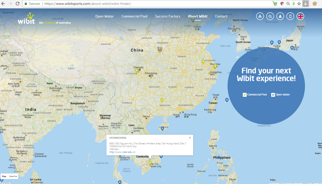
Task: Click the blue map marker near Tokyo
Action: click(x=292, y=48)
